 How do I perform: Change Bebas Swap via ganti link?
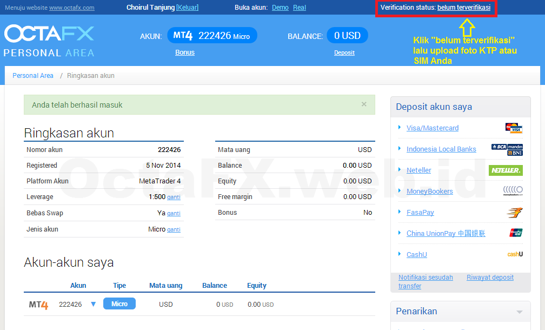point(174,214)
